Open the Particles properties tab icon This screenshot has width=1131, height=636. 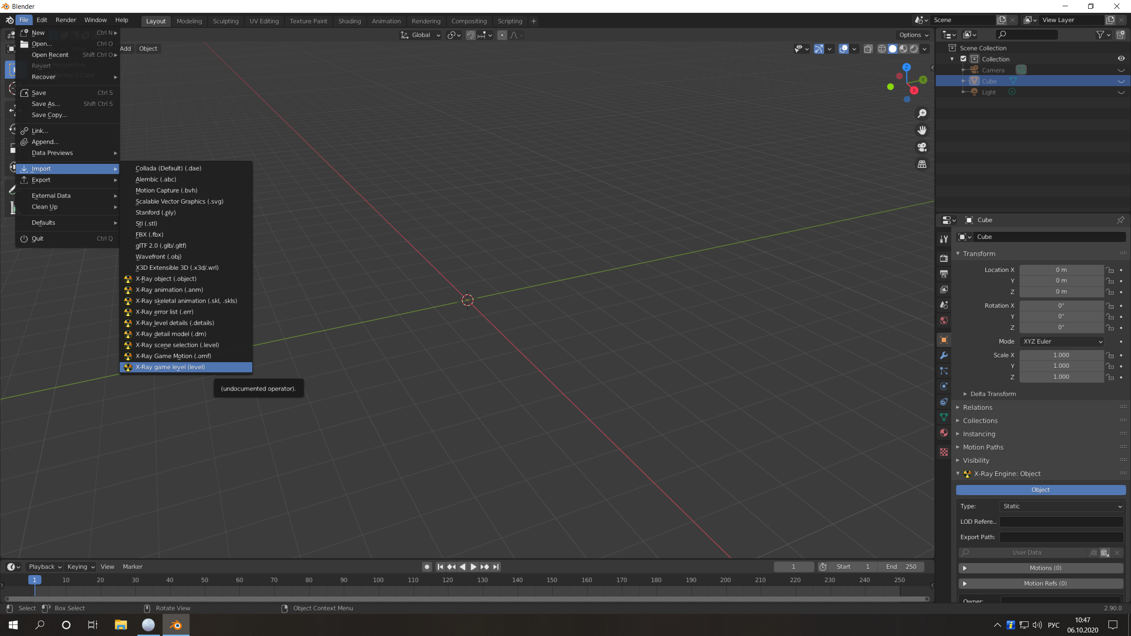coord(944,371)
